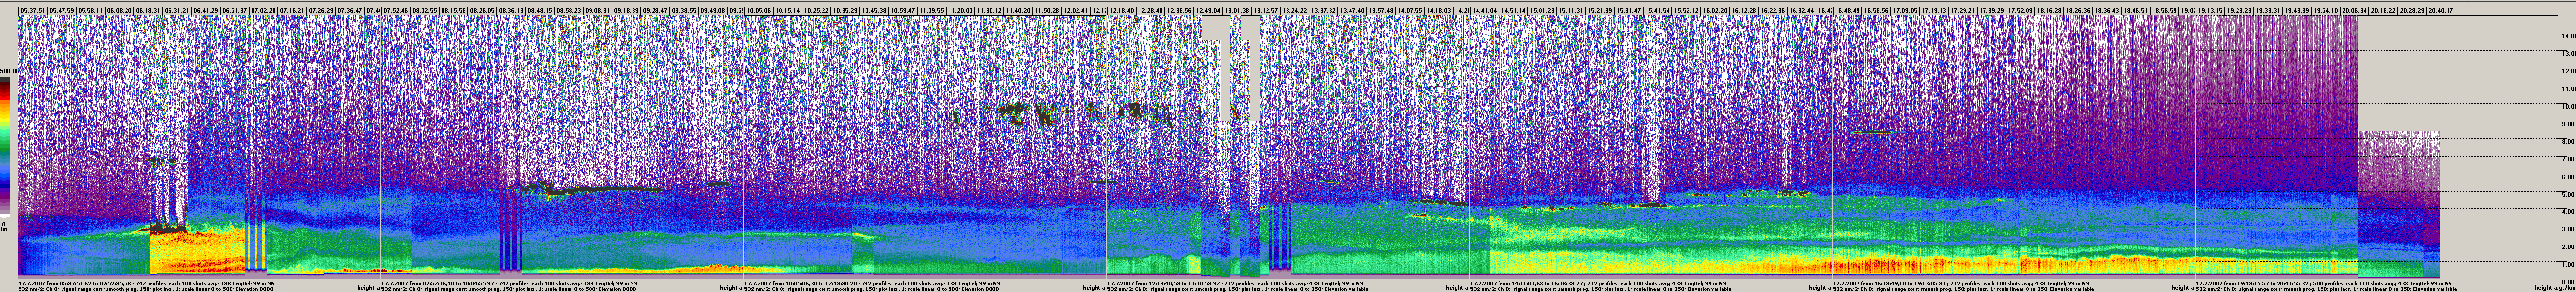Pick the 18:26:36 time label
The width and height of the screenshot is (2576, 292).
pos(2078,10)
